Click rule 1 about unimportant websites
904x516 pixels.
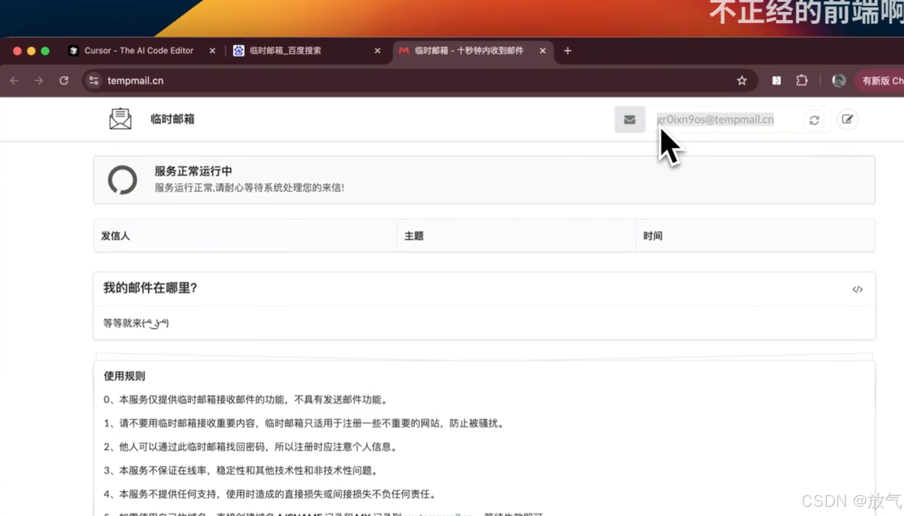point(305,423)
